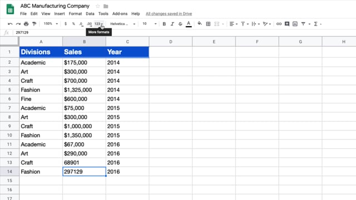Select column A header

click(41, 42)
